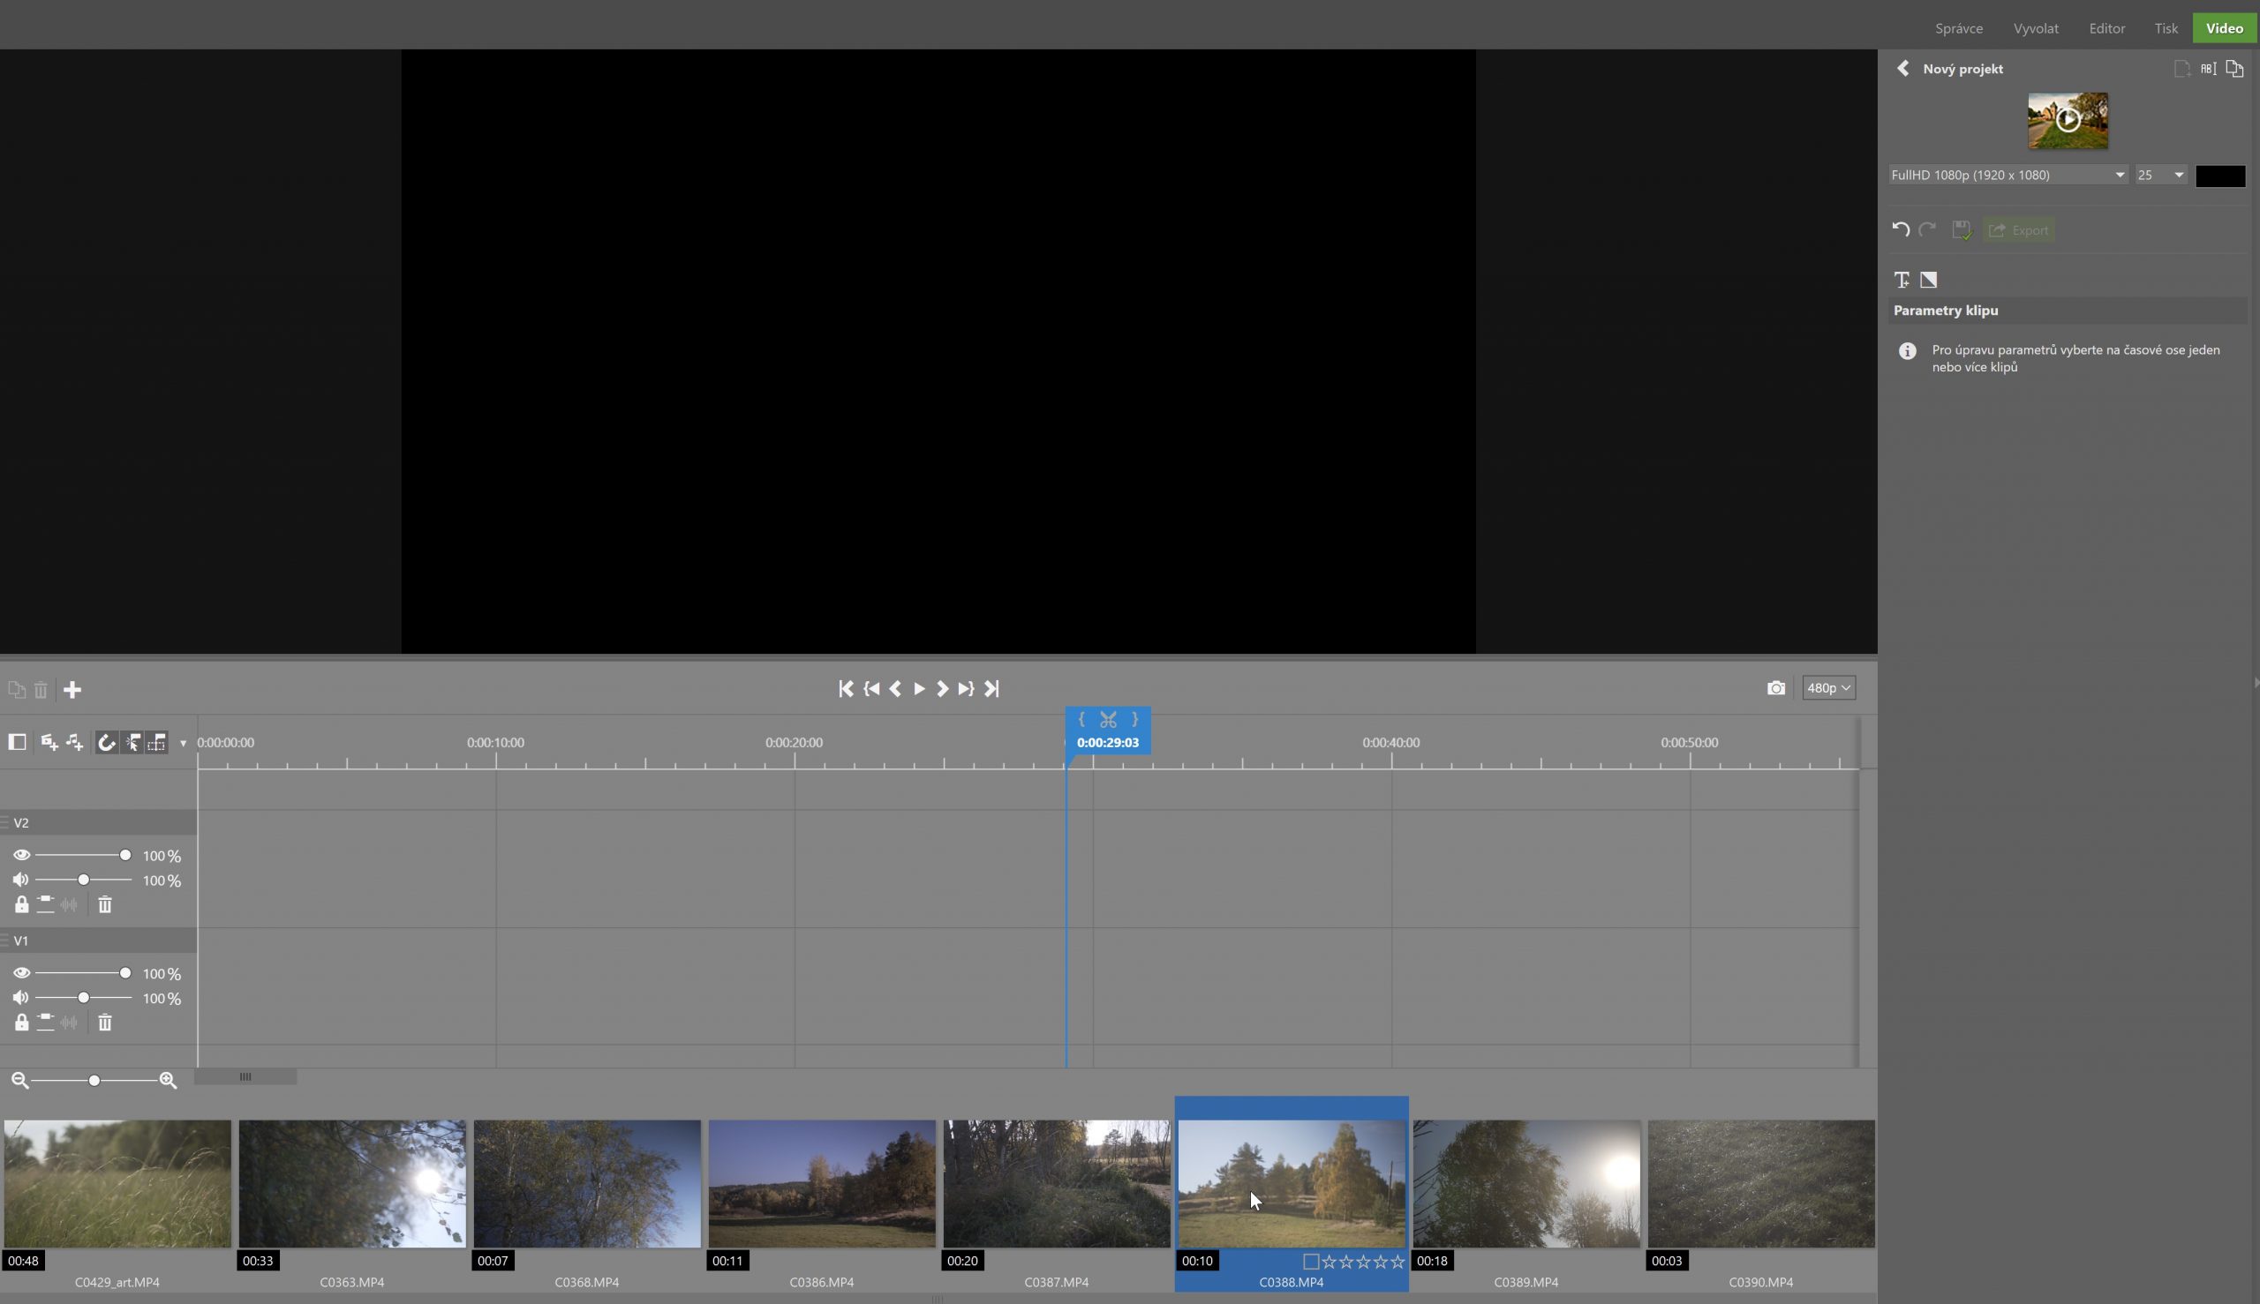The height and width of the screenshot is (1304, 2260).
Task: Rename the project with the AB icon
Action: coord(2208,69)
